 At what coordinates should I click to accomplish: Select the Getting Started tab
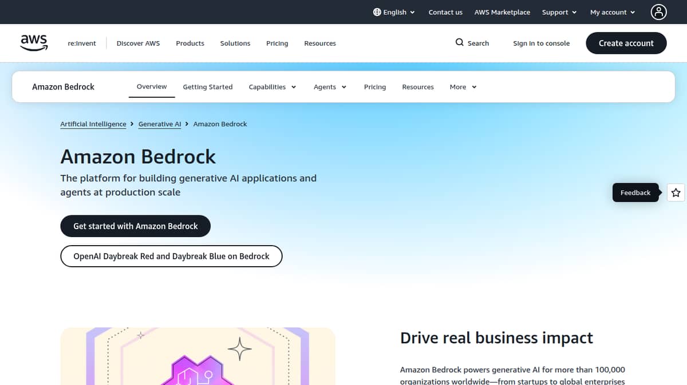pyautogui.click(x=208, y=87)
